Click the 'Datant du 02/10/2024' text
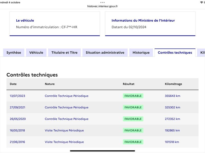 pyautogui.click(x=129, y=27)
